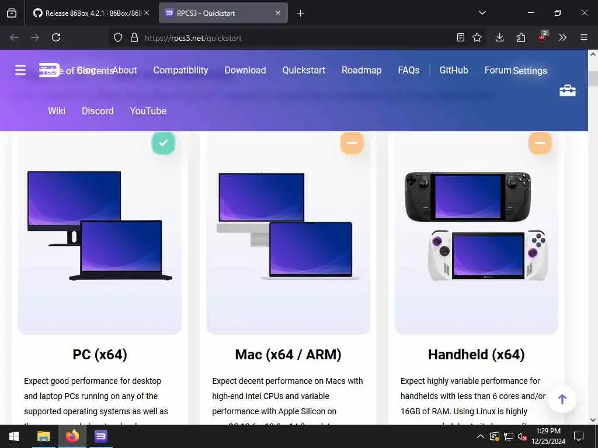
Task: Expand the list all tabs dropdown arrow
Action: 482,13
